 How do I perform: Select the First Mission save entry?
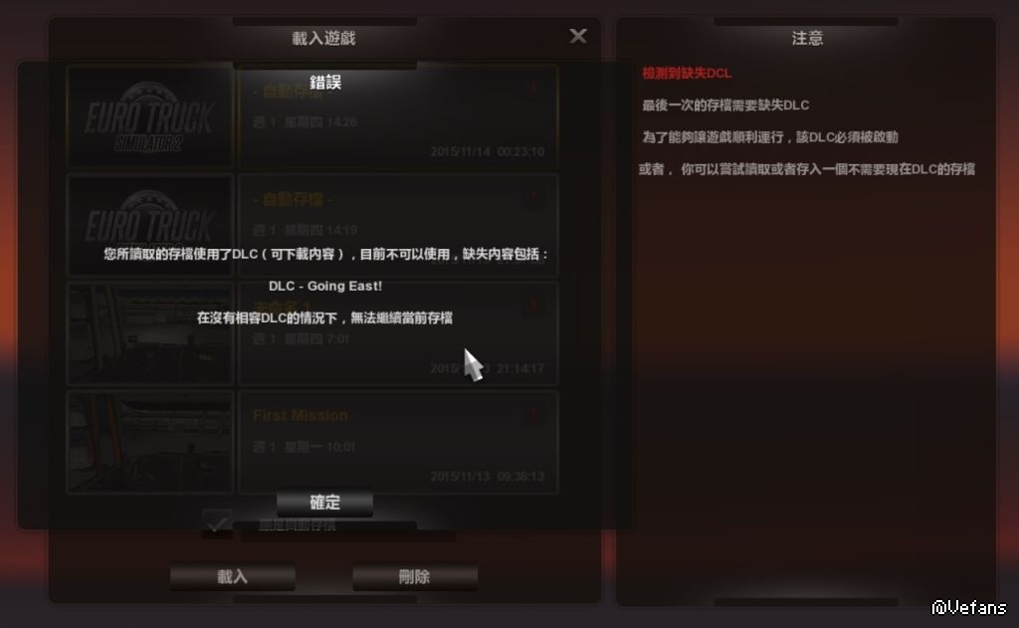[398, 442]
